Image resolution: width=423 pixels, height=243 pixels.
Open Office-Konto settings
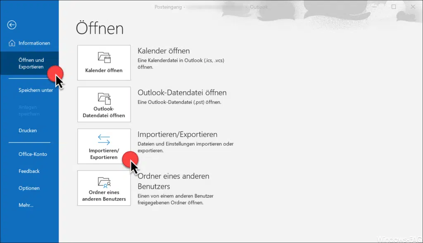(33, 154)
